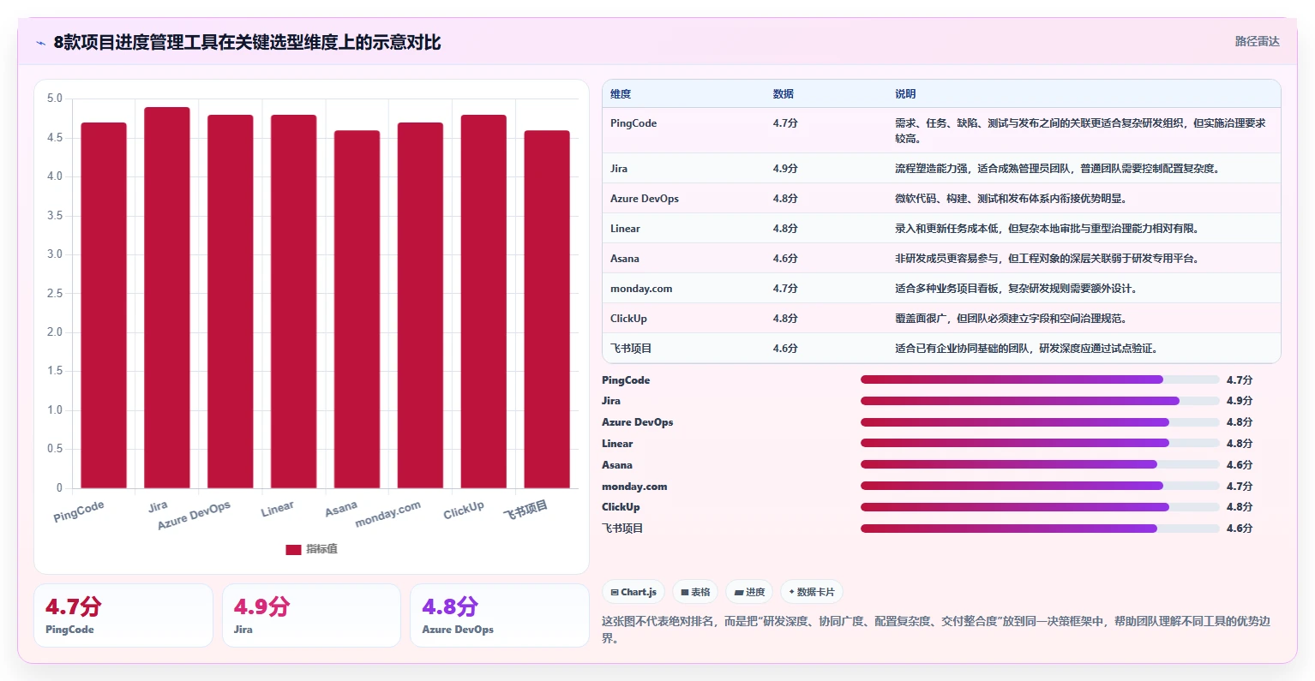This screenshot has width=1315, height=681.
Task: Toggle the 指标值 legend swatch
Action: coord(293,549)
